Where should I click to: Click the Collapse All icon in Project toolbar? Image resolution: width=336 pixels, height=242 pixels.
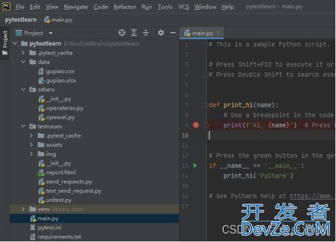(x=146, y=33)
